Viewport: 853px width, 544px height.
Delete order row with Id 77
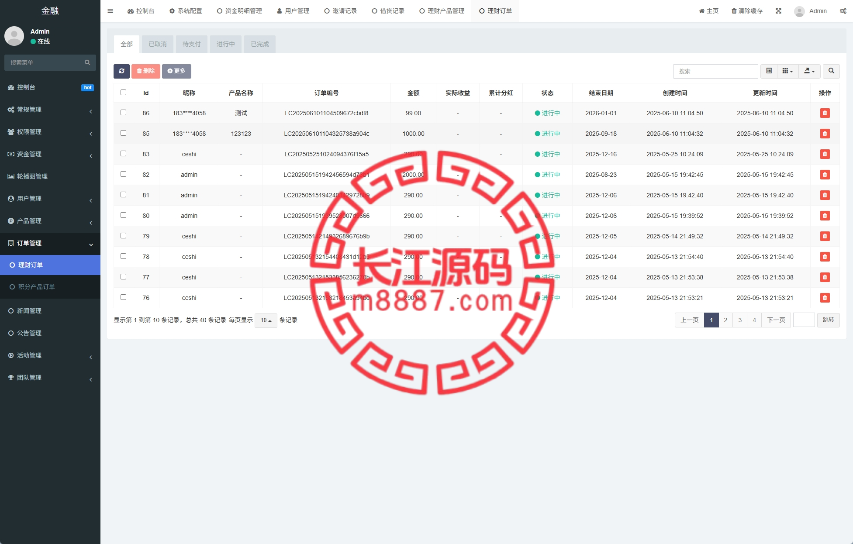point(825,277)
